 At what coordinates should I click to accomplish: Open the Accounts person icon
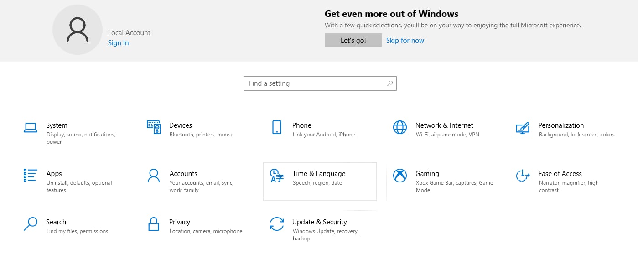(154, 176)
